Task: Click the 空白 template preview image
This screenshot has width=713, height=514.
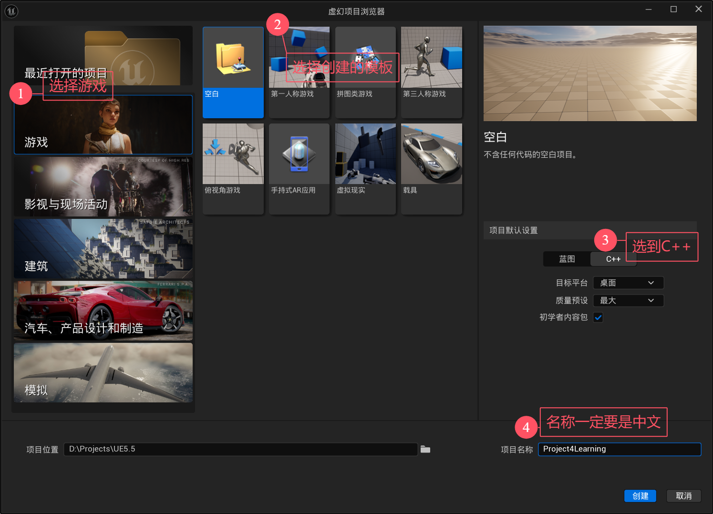Action: click(x=590, y=73)
